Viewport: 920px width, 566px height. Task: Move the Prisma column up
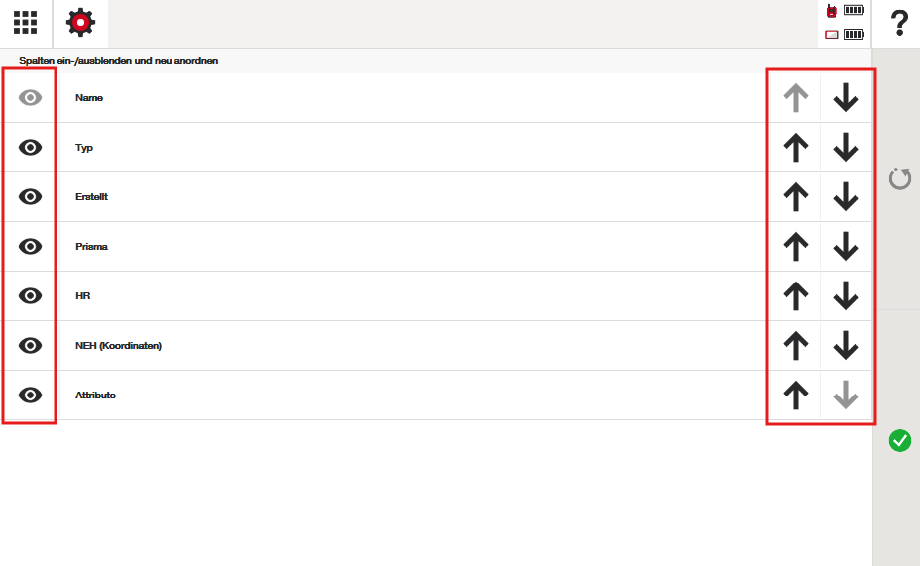pyautogui.click(x=795, y=247)
